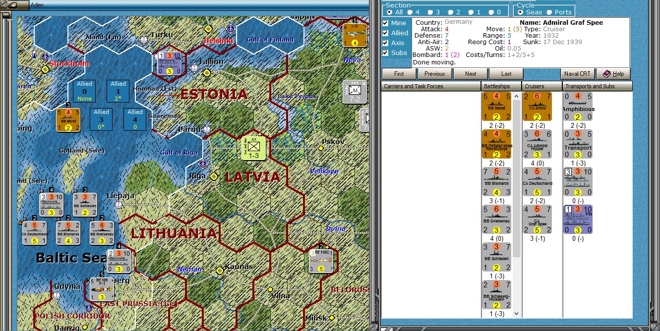Image resolution: width=660 pixels, height=331 pixels.
Task: Select the Bf 110C aircraft counter
Action: pos(321,261)
